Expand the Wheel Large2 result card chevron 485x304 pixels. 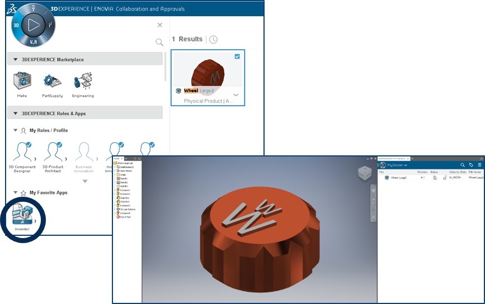[x=236, y=95]
